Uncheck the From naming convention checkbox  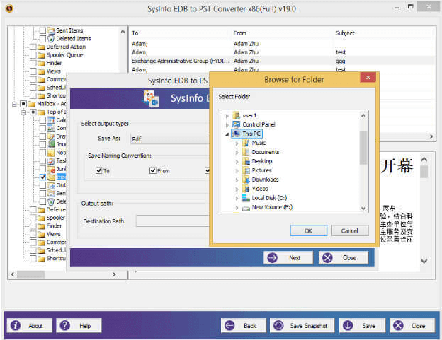(x=152, y=170)
